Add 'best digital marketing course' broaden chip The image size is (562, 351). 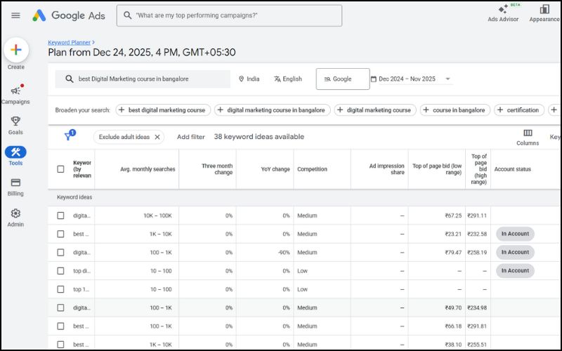click(162, 110)
